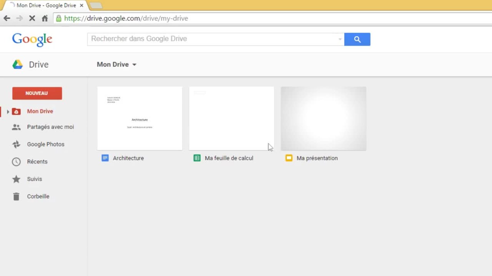Open search options dropdown arrow

(x=340, y=39)
